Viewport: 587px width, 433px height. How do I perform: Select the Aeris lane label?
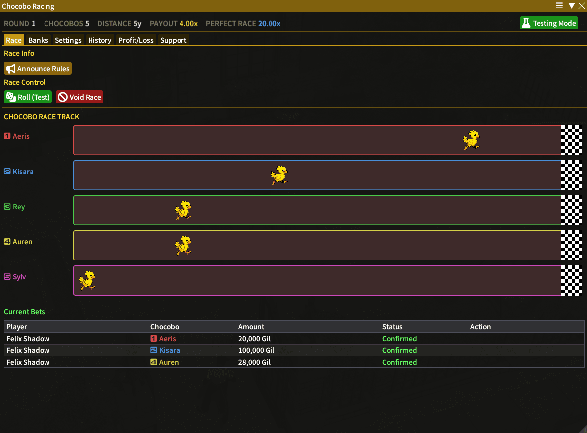pos(21,136)
